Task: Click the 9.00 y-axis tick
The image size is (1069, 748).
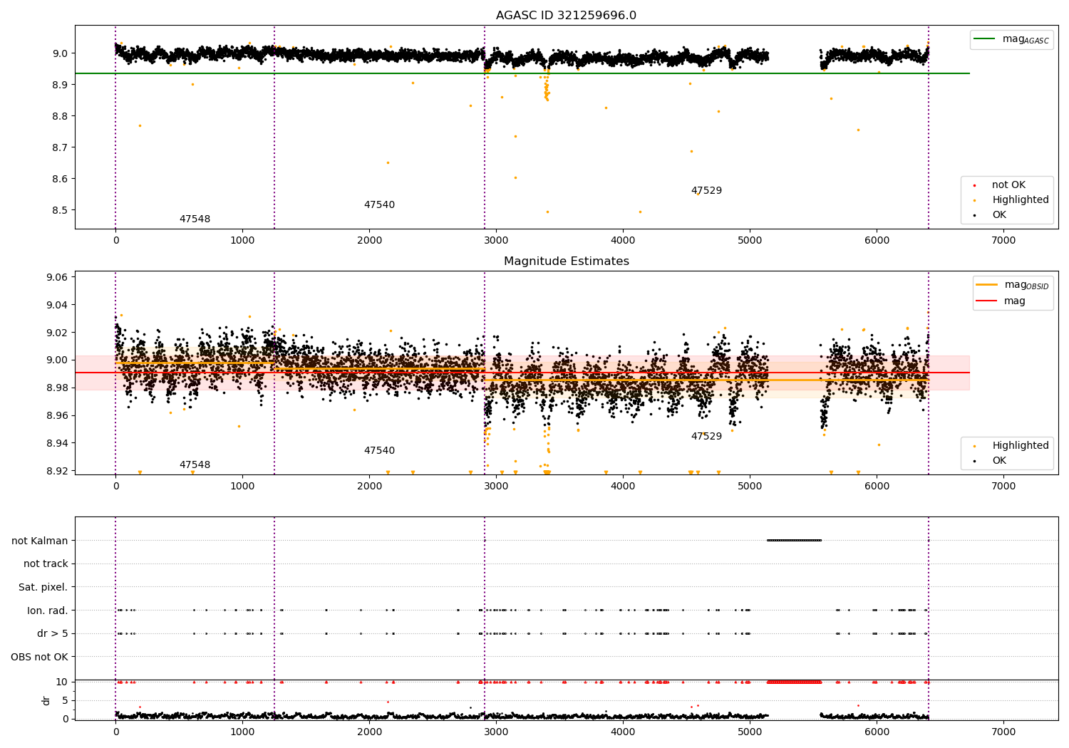Action: coord(57,360)
